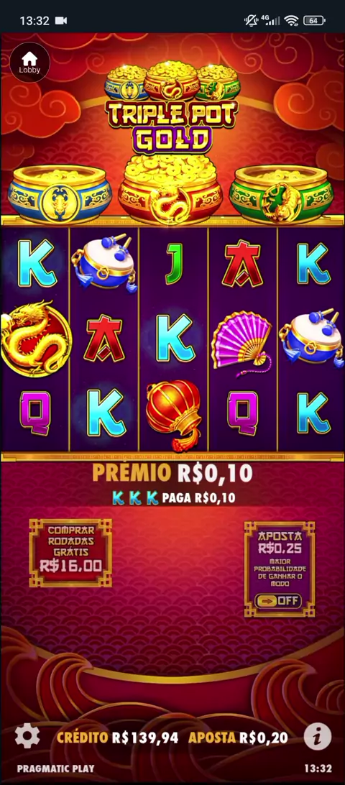Open the settings gear icon
Viewport: 345px width, 785px height.
point(27,736)
